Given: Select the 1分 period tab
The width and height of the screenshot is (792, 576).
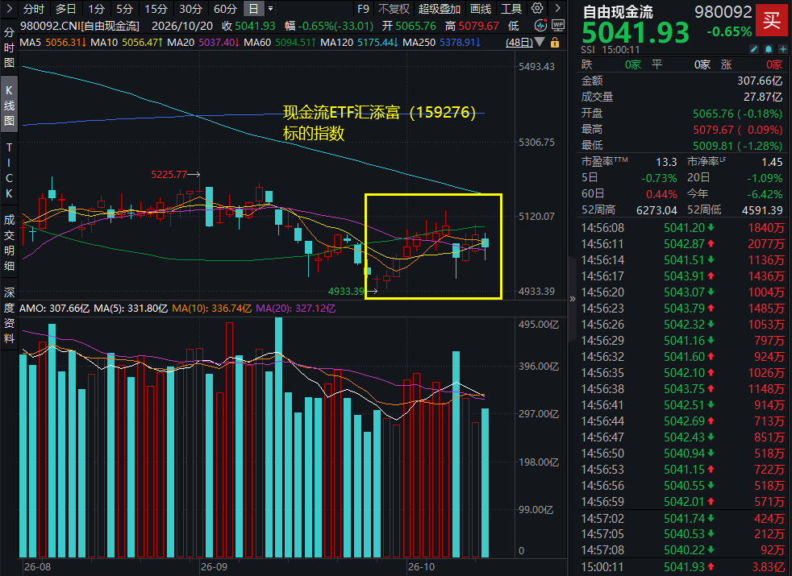Looking at the screenshot, I should 96,9.
